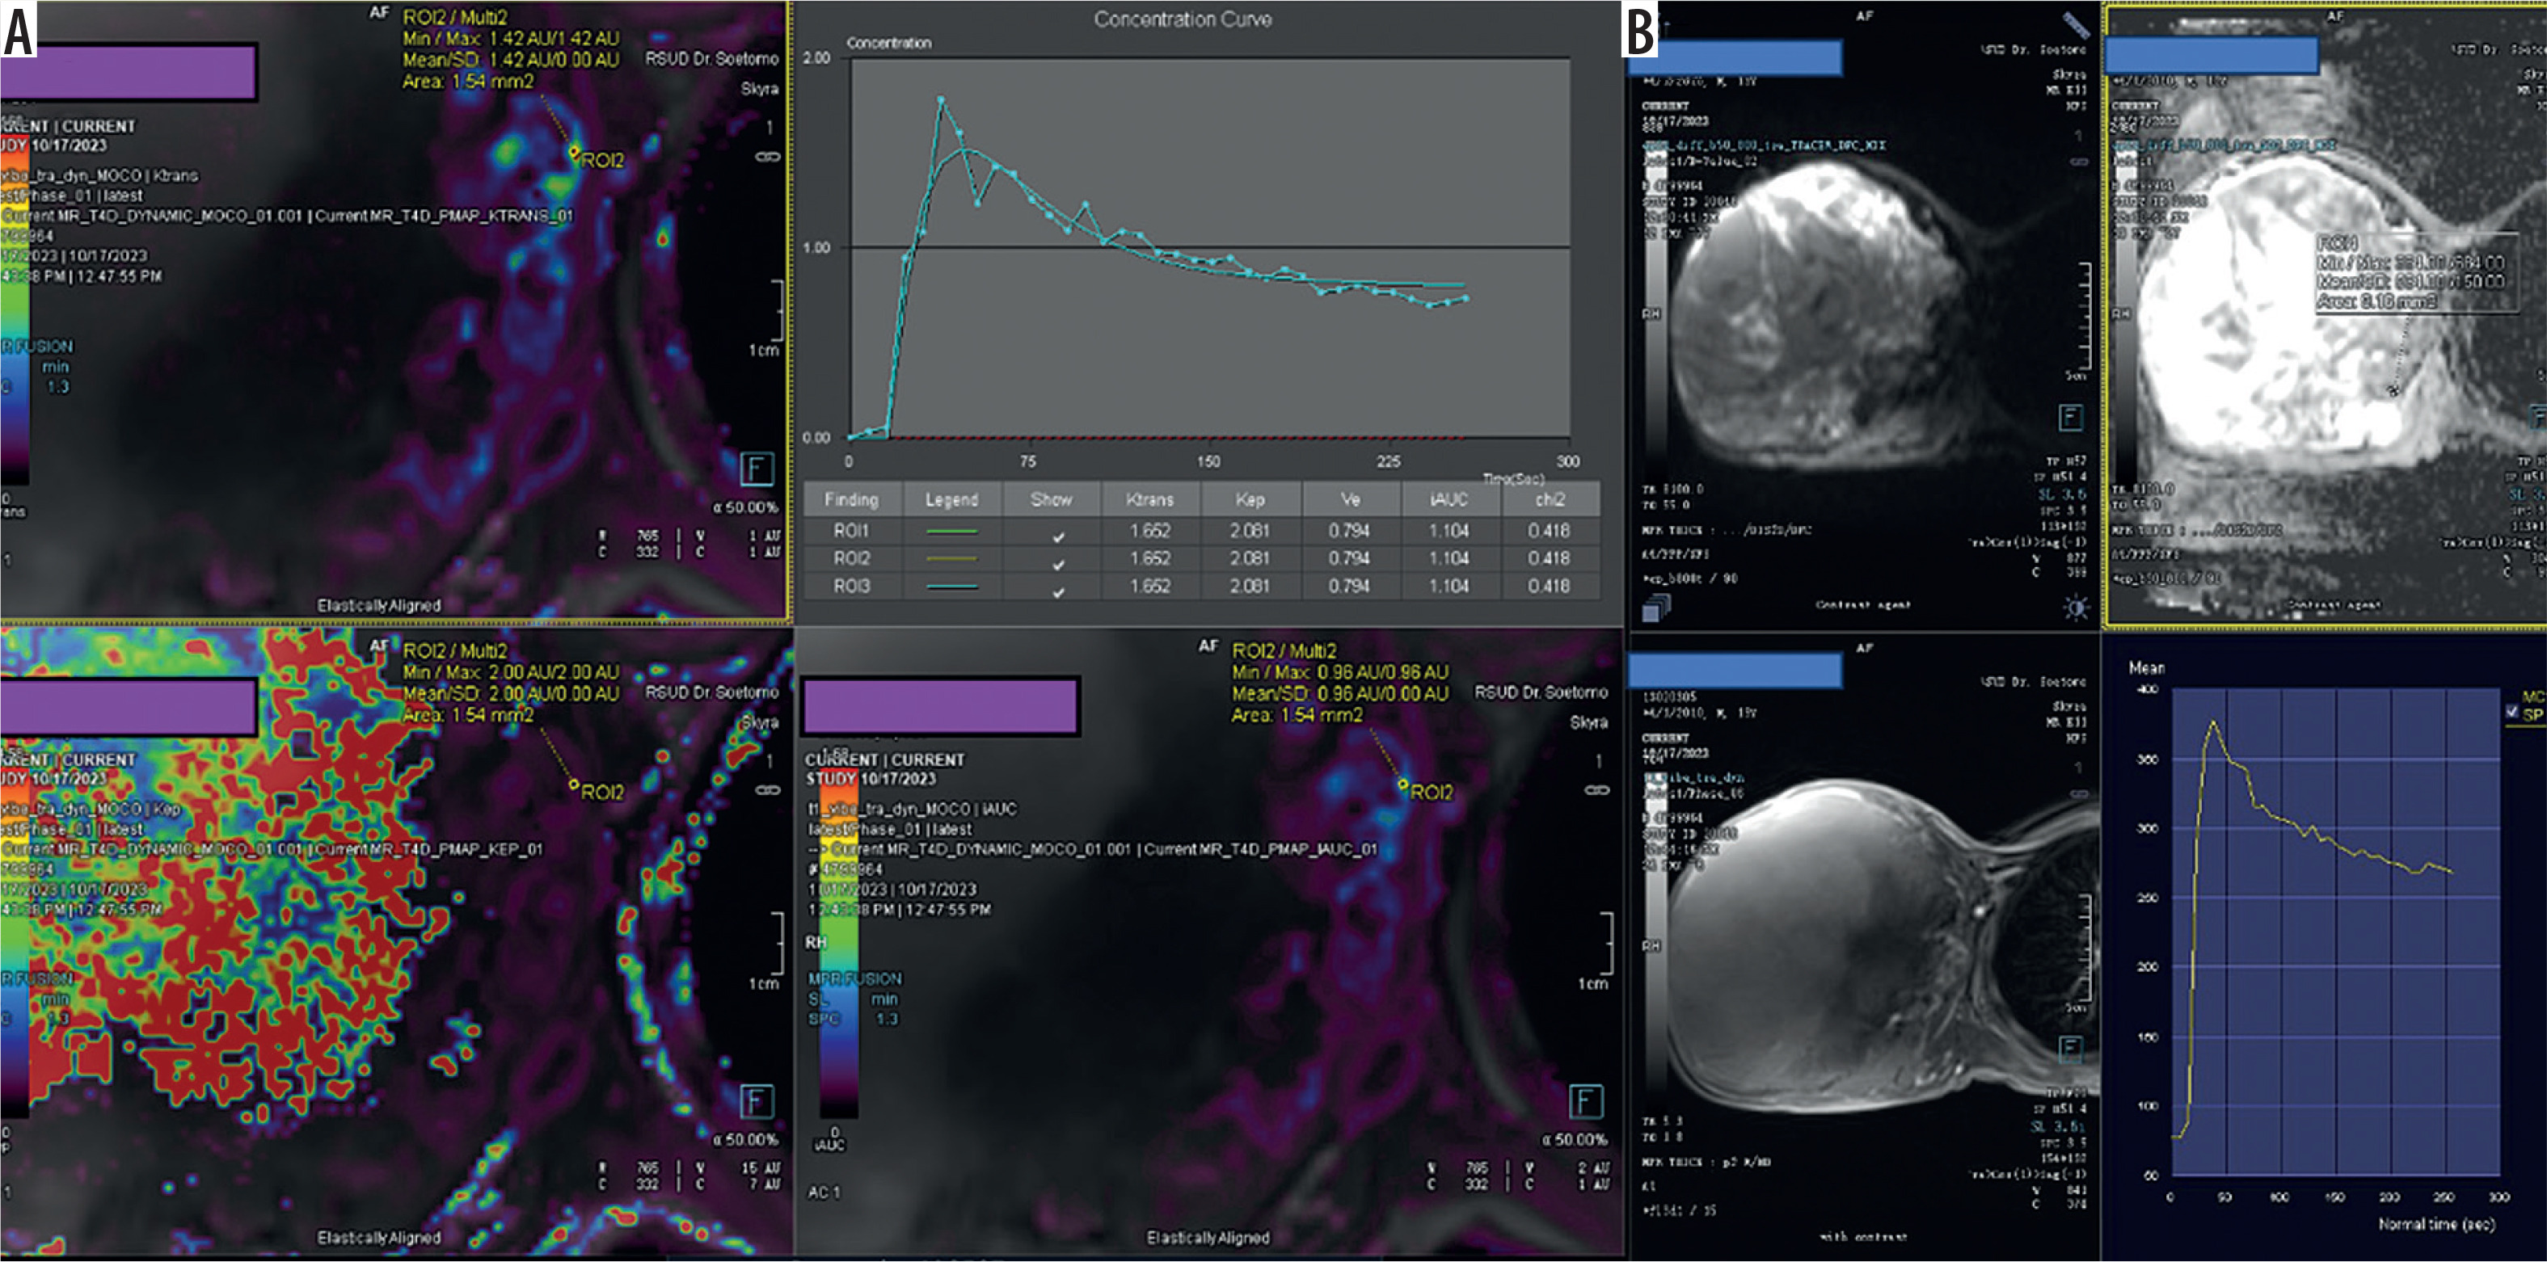Toggle the link chain icon in the iAUC viewport
The height and width of the screenshot is (1262, 2547).
coord(1596,789)
